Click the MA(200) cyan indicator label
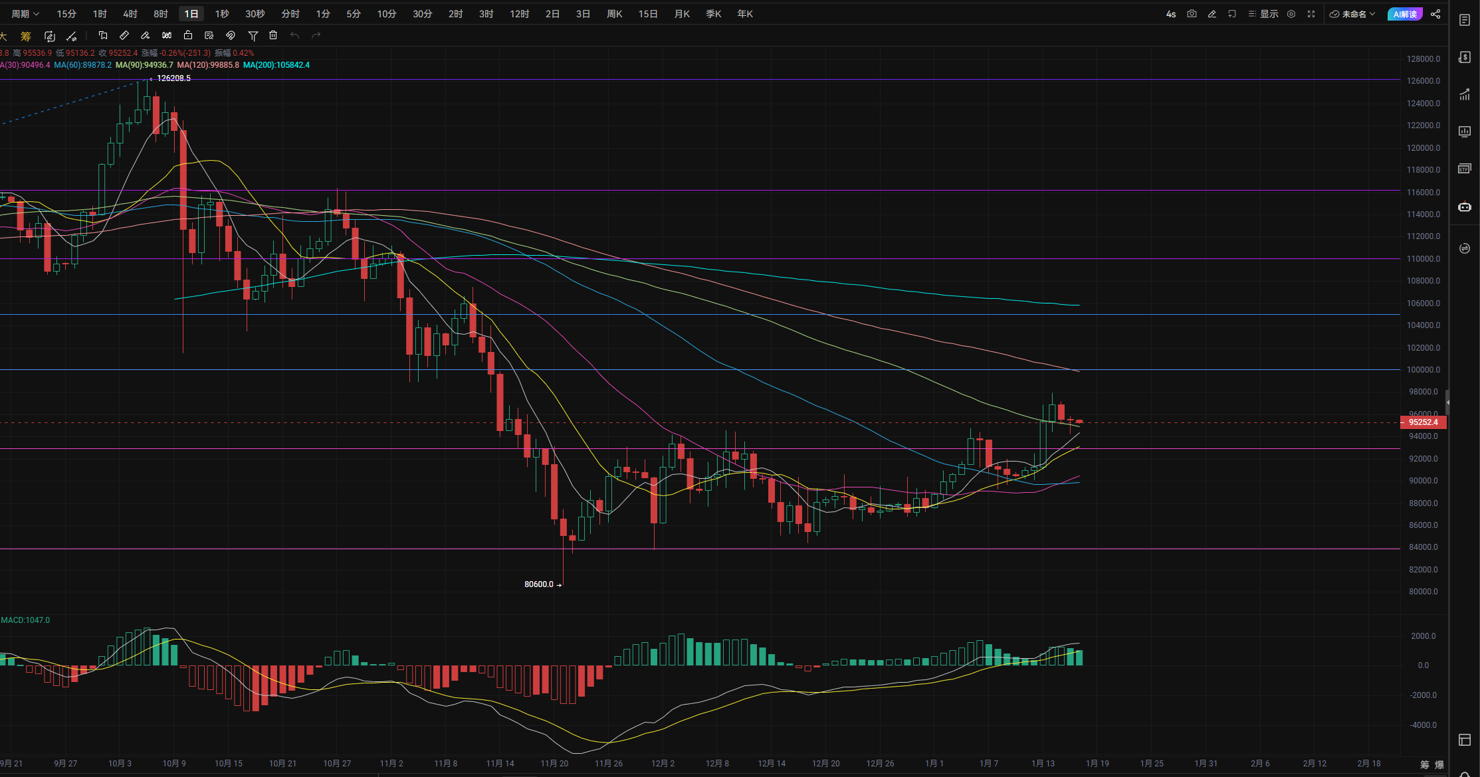 coord(276,65)
